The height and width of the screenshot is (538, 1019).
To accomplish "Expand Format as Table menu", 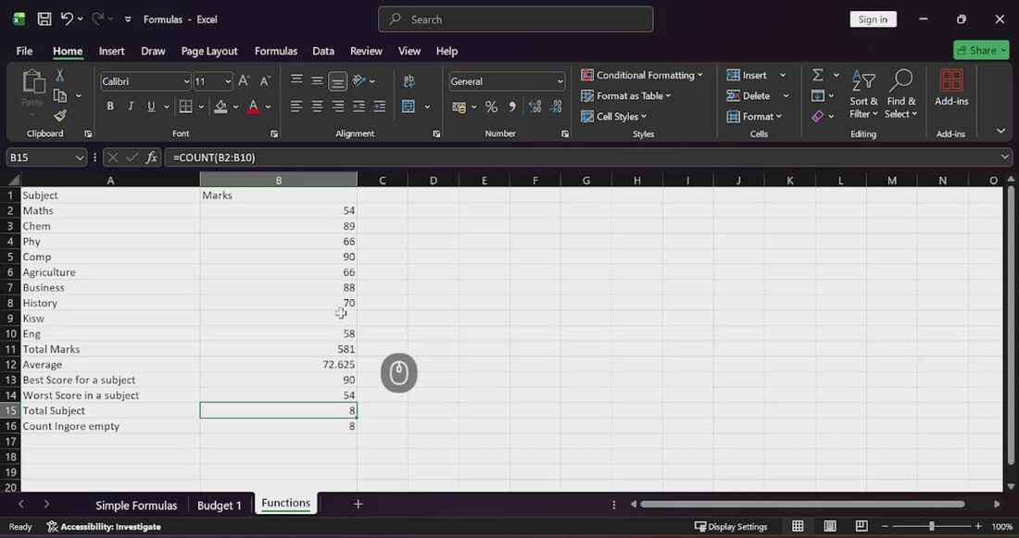I will pyautogui.click(x=626, y=95).
